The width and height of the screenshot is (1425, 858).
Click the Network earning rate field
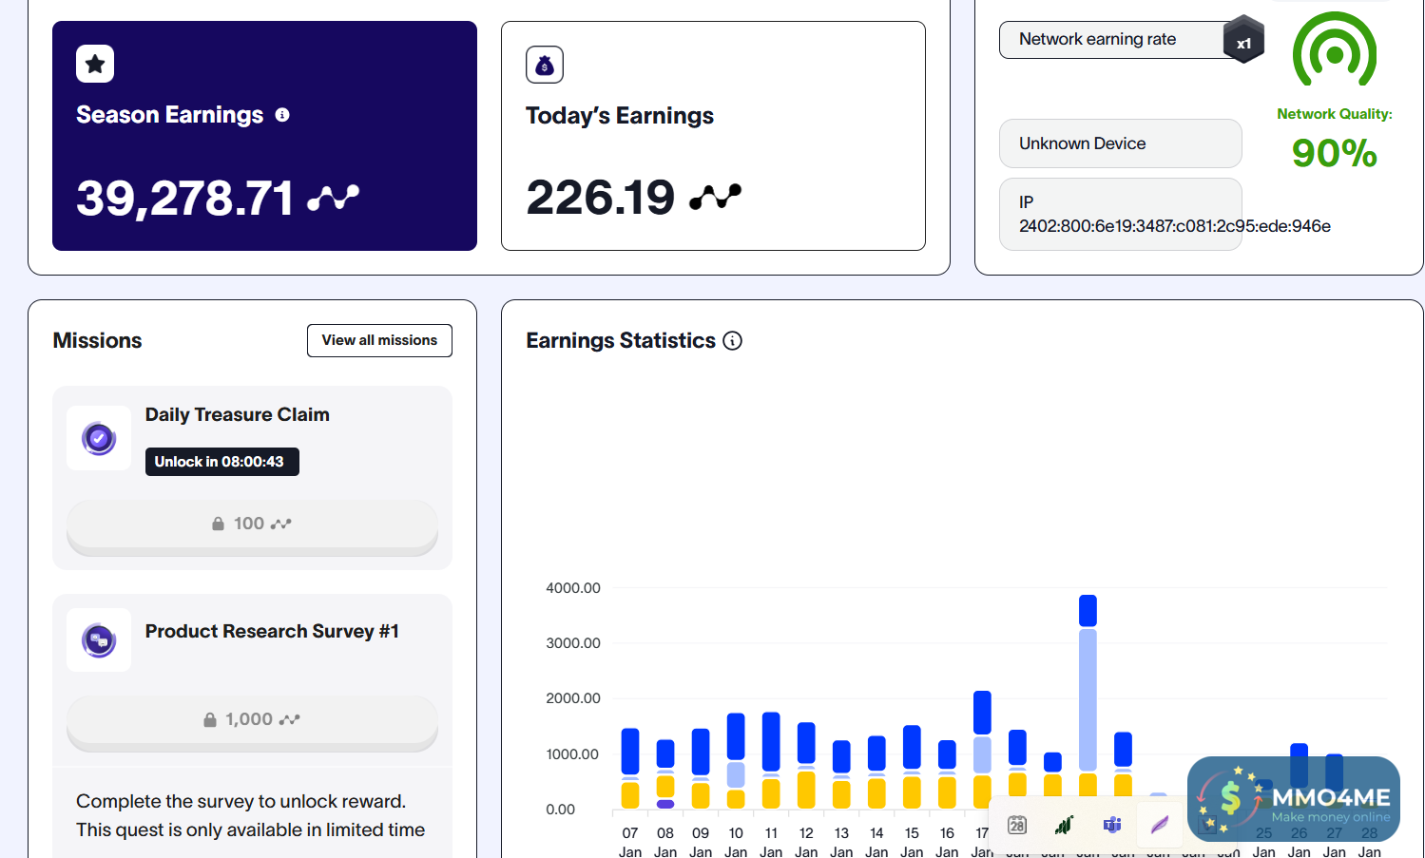click(1120, 39)
